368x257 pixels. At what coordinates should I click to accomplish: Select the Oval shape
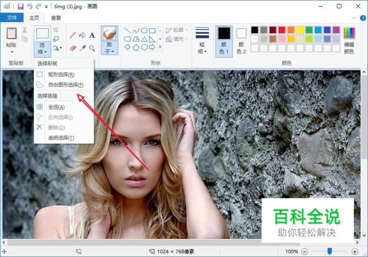[144, 31]
